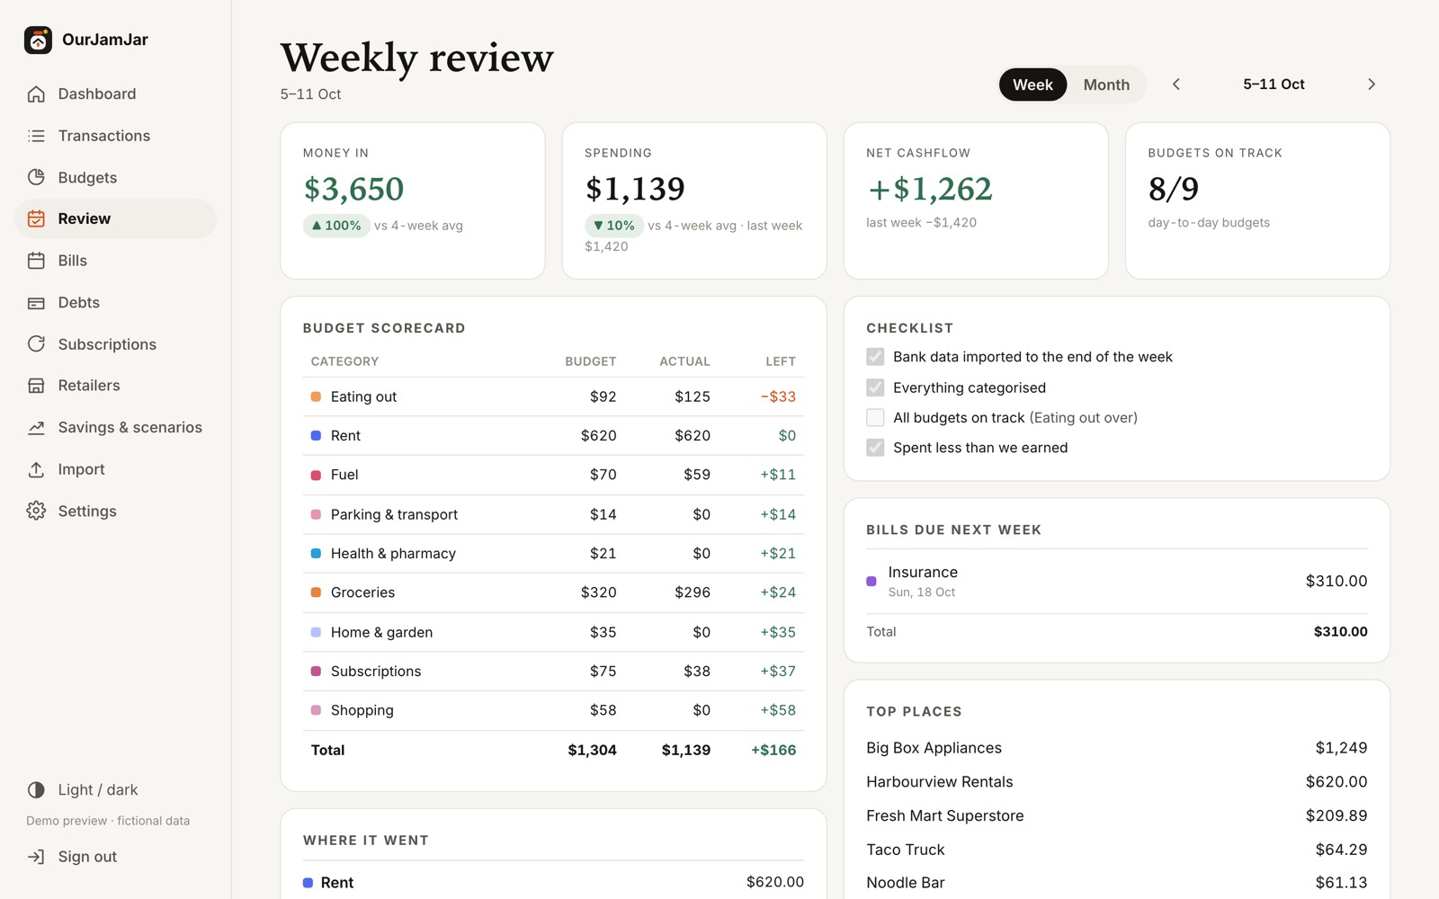
Task: Switch to the Month view tab
Action: click(x=1106, y=85)
